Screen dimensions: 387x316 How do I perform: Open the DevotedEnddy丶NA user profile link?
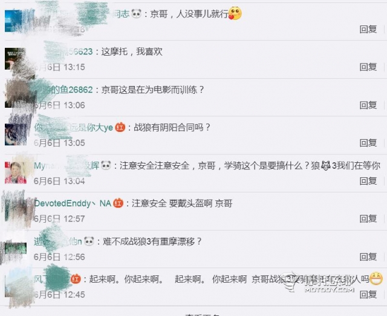[73, 203]
